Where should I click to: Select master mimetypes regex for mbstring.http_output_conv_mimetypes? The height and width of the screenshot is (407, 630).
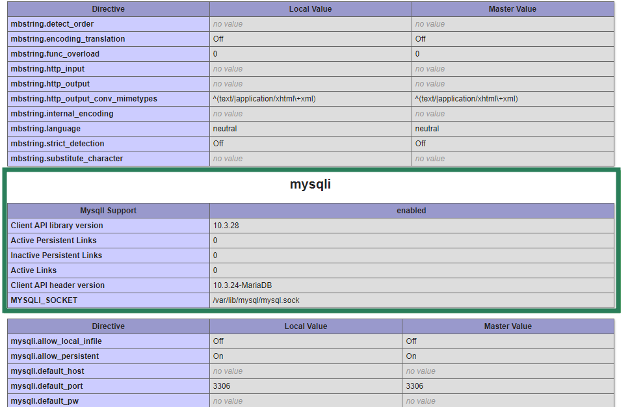(x=466, y=99)
